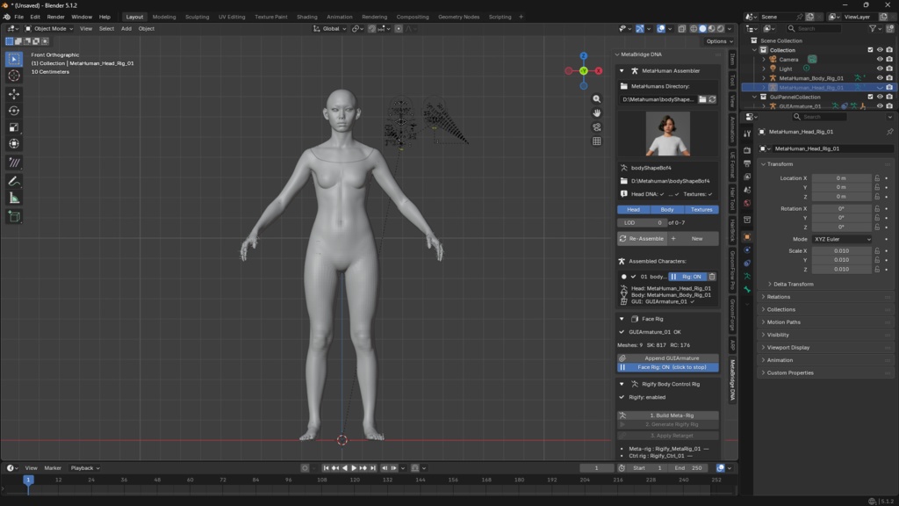The width and height of the screenshot is (899, 506).
Task: Click the Re-Assemble button
Action: point(642,239)
